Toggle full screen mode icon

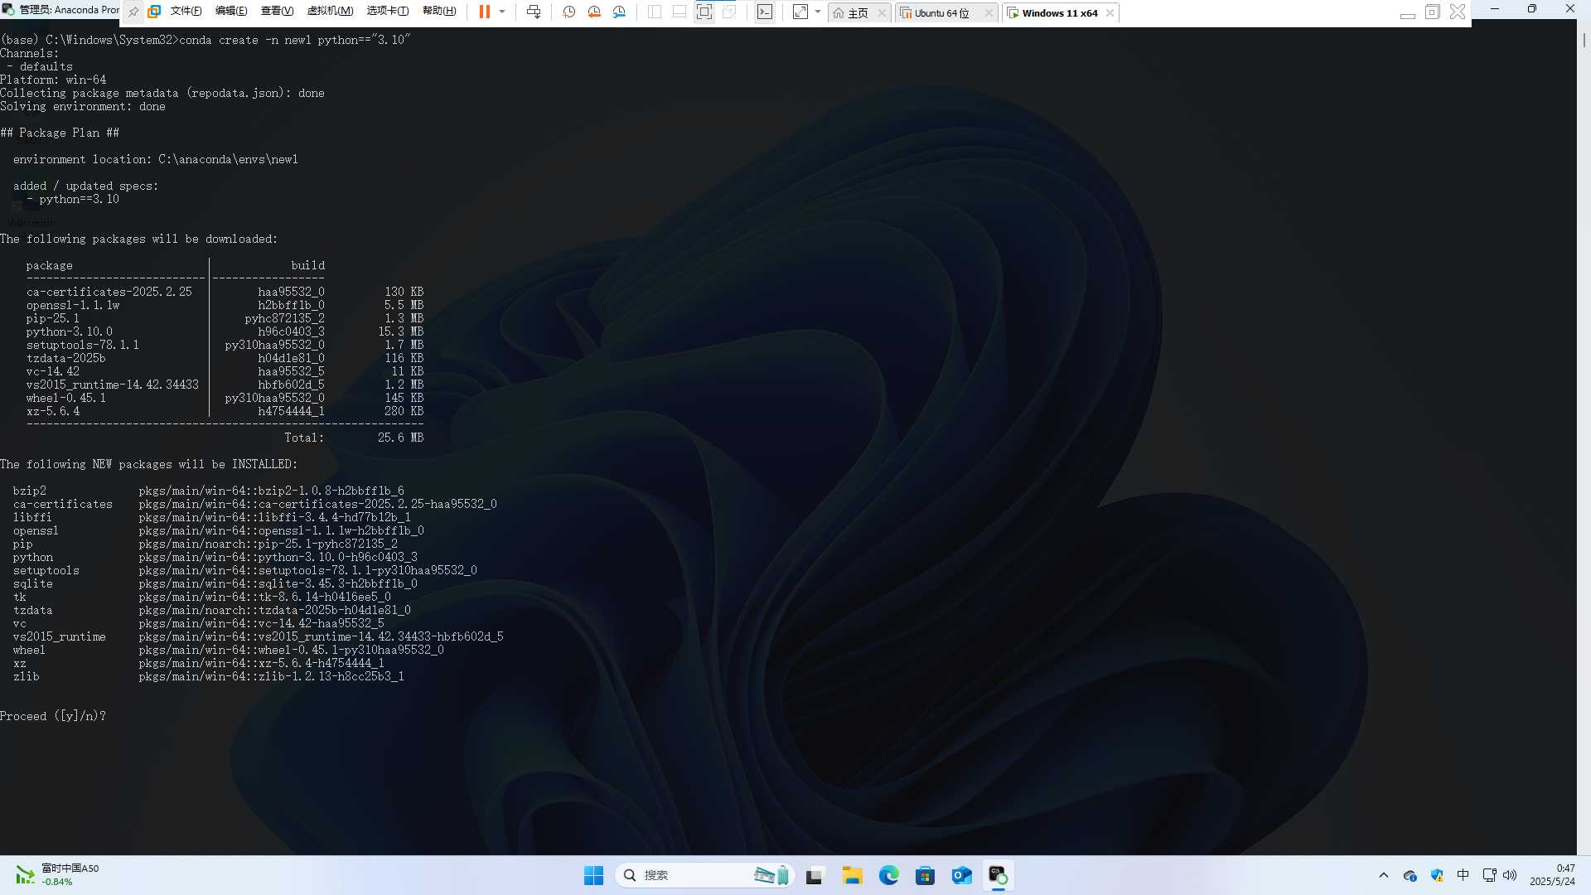704,12
